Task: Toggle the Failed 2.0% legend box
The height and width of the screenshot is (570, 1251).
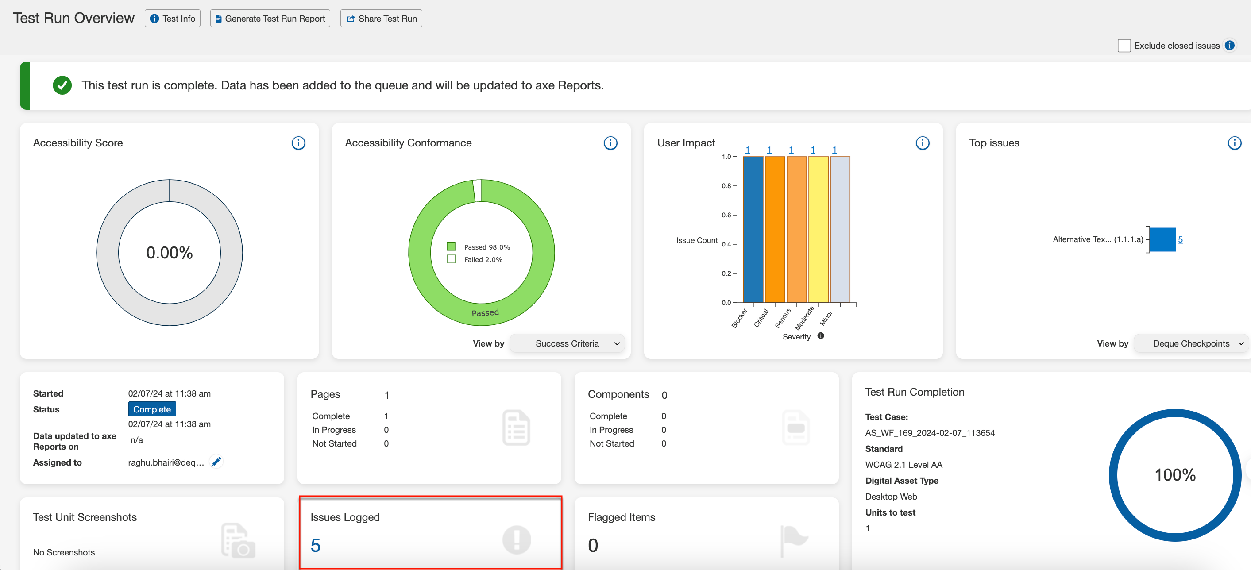Action: click(451, 259)
